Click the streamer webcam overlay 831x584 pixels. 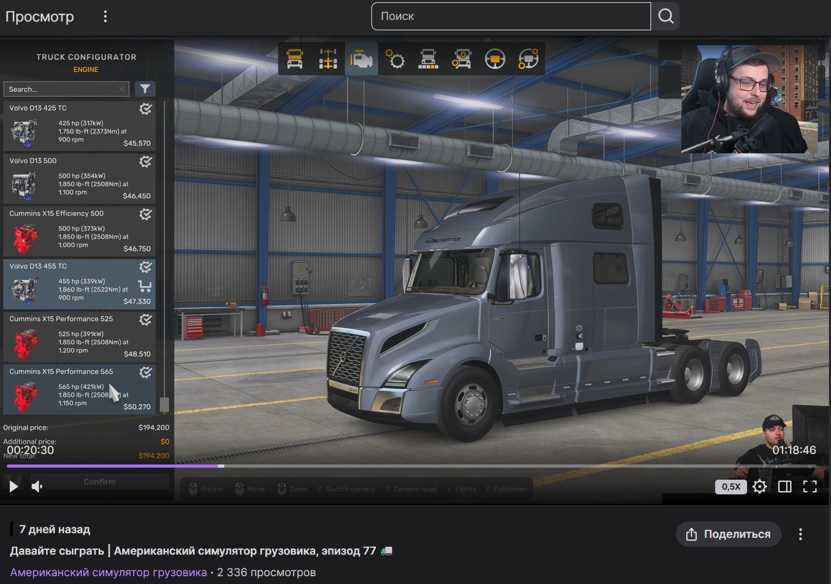pyautogui.click(x=749, y=99)
